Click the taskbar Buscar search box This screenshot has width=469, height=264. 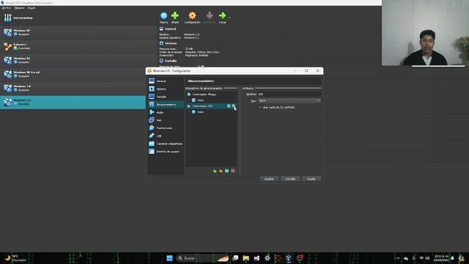pos(203,258)
